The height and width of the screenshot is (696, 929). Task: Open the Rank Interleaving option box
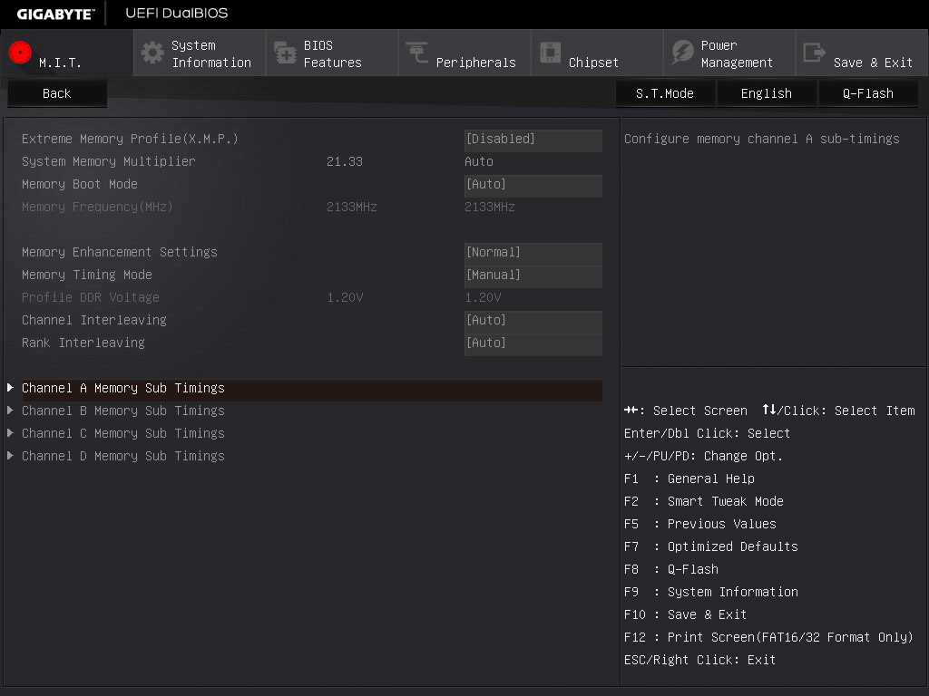point(533,343)
